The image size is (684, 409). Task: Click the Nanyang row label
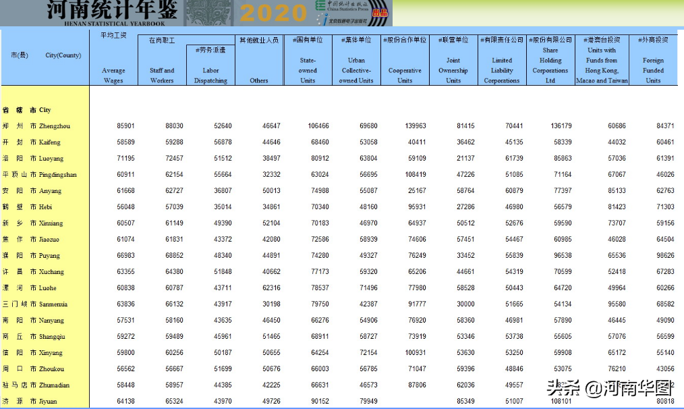click(33, 320)
